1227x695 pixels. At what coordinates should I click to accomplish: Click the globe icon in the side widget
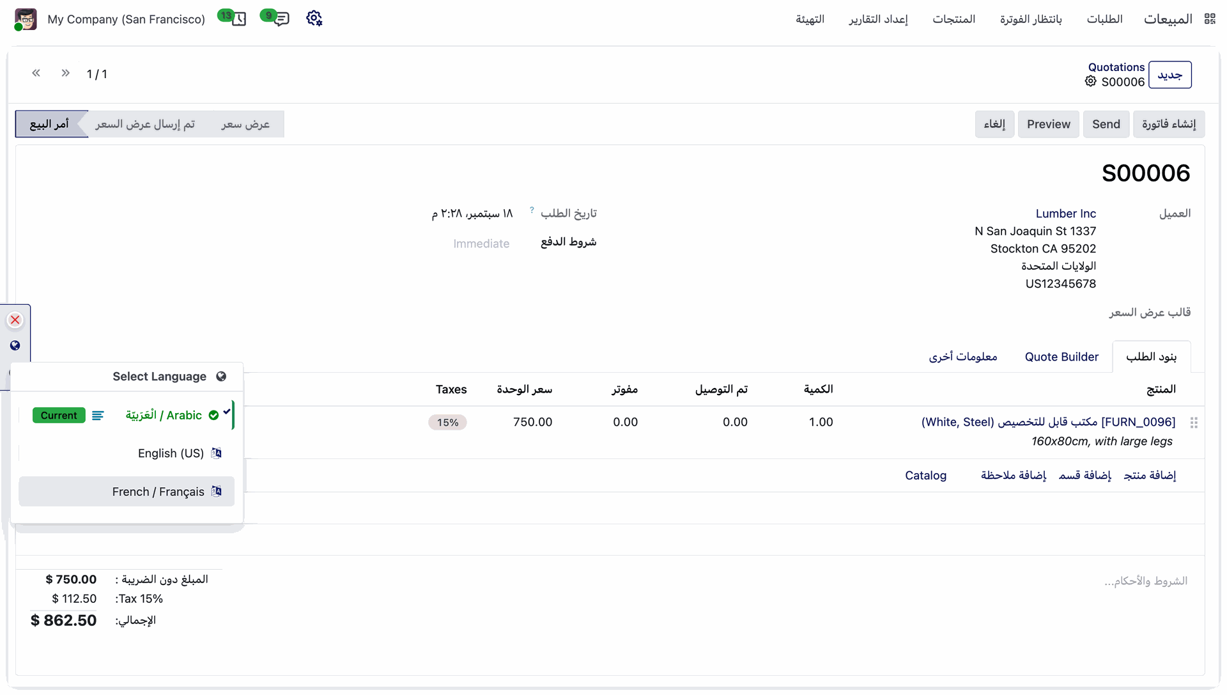pyautogui.click(x=15, y=345)
